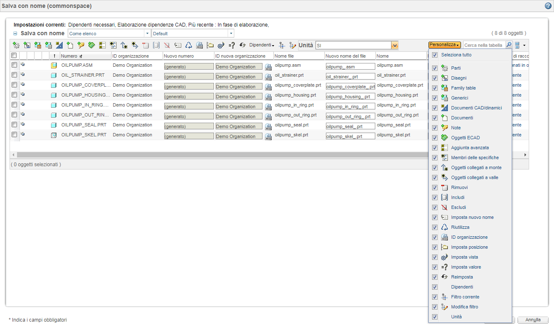This screenshot has height=332, width=554.
Task: Tick the checkbox for the OILPUMP_SKEL.PRT row
Action: (x=15, y=135)
